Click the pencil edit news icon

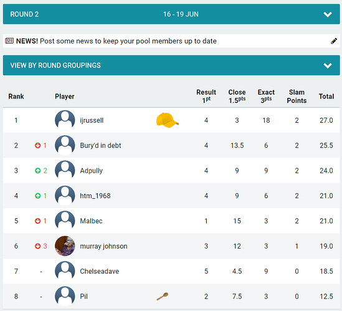[334, 41]
